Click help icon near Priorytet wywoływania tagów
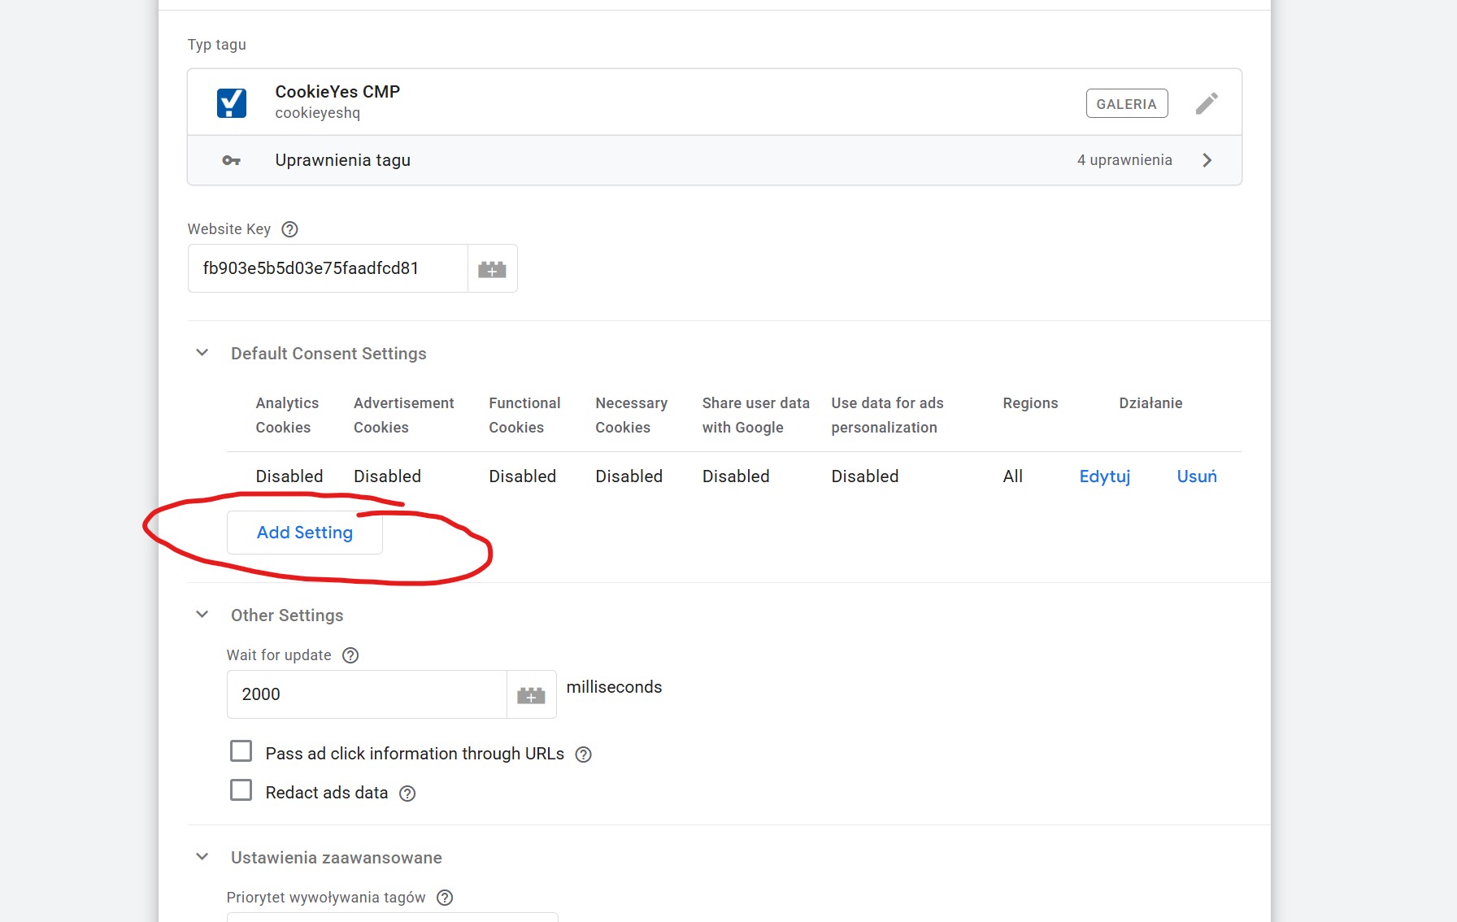 tap(445, 898)
